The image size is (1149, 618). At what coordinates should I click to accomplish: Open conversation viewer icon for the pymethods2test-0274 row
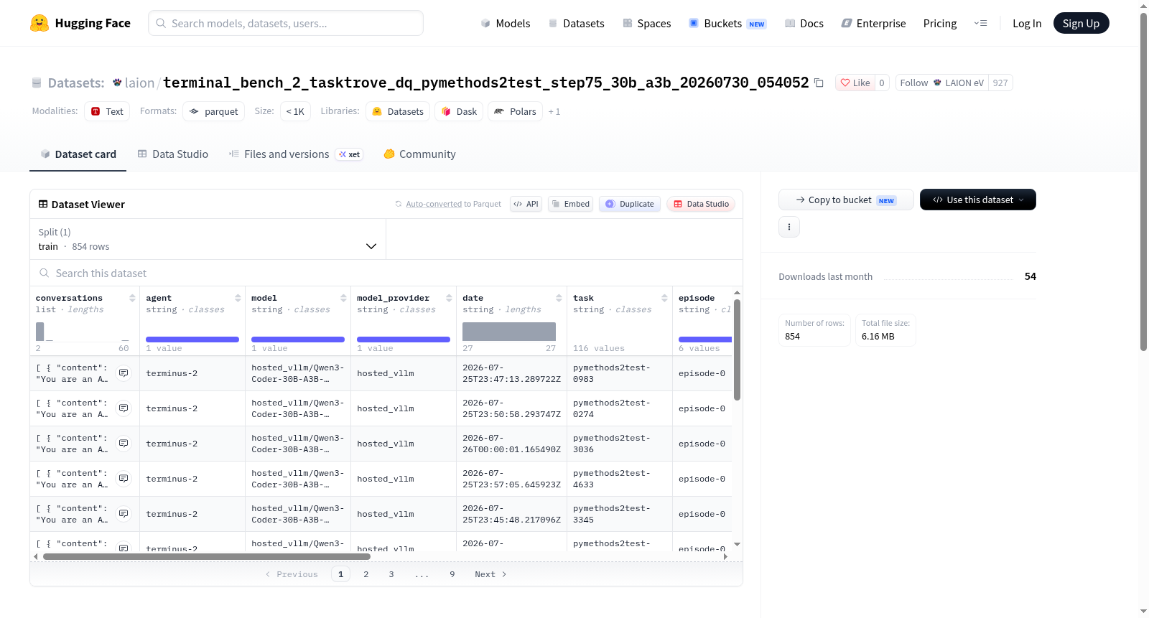124,408
